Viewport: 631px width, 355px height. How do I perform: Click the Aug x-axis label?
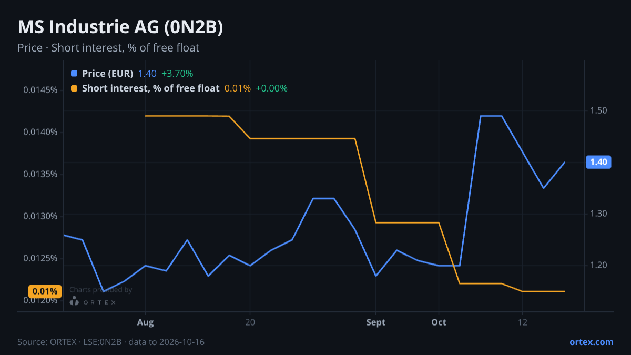click(145, 322)
